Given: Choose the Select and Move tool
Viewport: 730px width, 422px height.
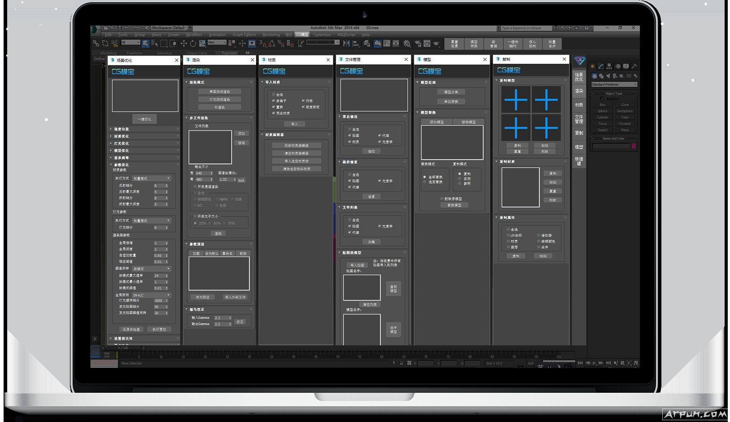Looking at the screenshot, I should click(184, 43).
